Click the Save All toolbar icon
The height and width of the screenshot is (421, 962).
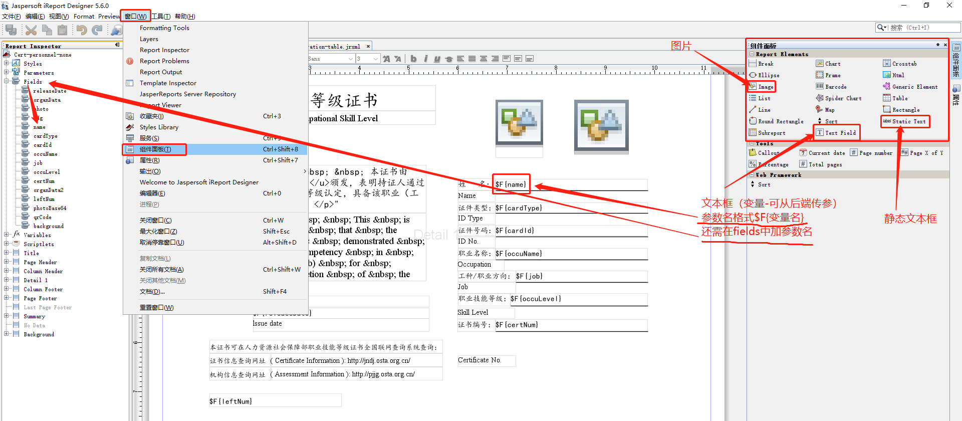tap(11, 31)
